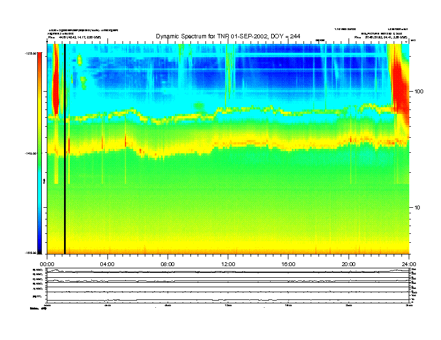The image size is (441, 340).
Task: Click the 24:00 label on the spectrum time axis
Action: click(x=409, y=264)
